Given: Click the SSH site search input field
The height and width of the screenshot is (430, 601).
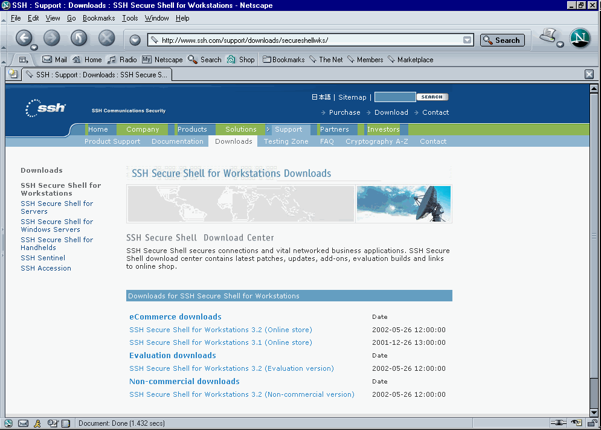Looking at the screenshot, I should (x=394, y=97).
